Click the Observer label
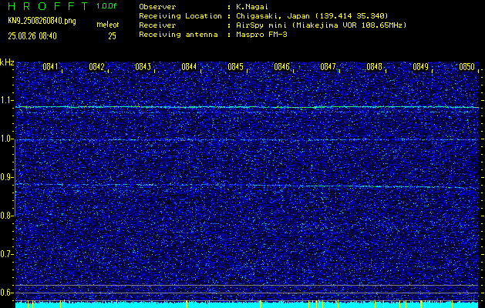Image resolution: width=485 pixels, height=308 pixels. (157, 6)
